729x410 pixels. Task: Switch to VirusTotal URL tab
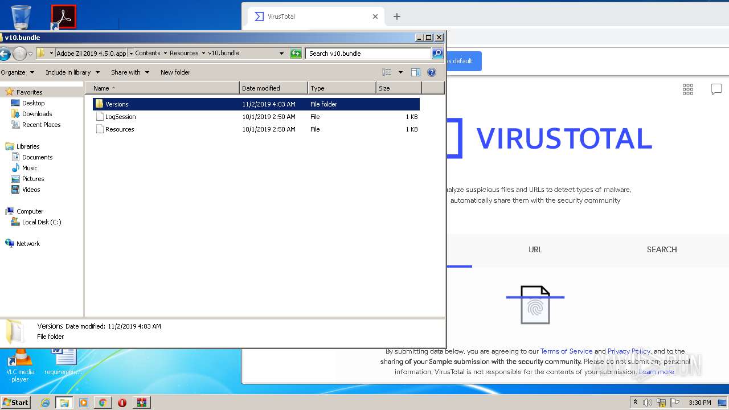535,249
